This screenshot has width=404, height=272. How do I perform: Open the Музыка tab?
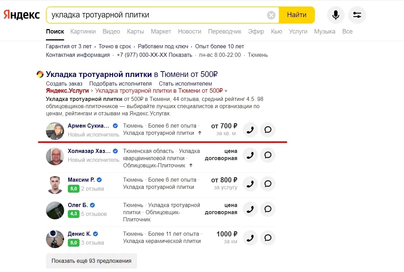tap(325, 31)
